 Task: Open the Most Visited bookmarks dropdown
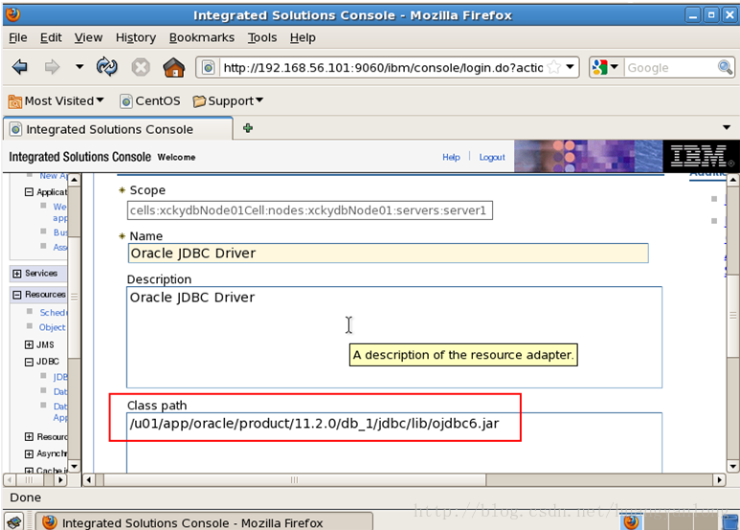pyautogui.click(x=56, y=100)
